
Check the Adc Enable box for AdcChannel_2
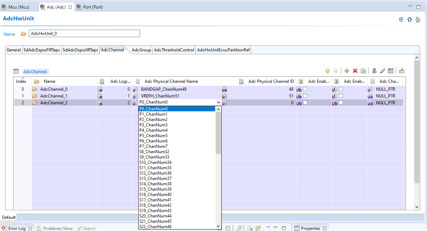click(305, 102)
